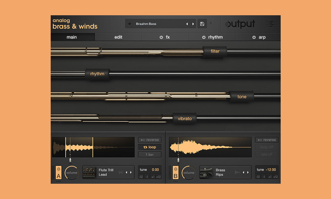Tune layer A up 1 semitone
The height and width of the screenshot is (199, 331).
(x=152, y=177)
